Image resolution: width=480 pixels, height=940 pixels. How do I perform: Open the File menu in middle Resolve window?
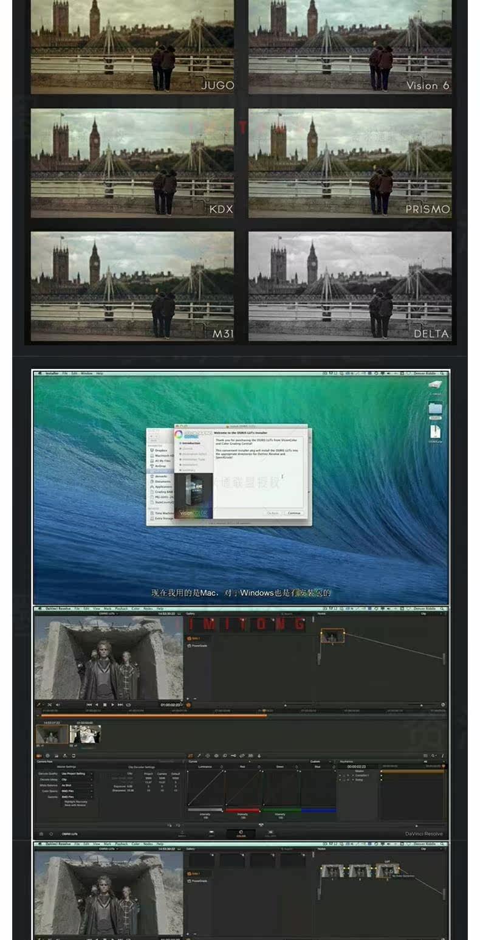tap(77, 608)
